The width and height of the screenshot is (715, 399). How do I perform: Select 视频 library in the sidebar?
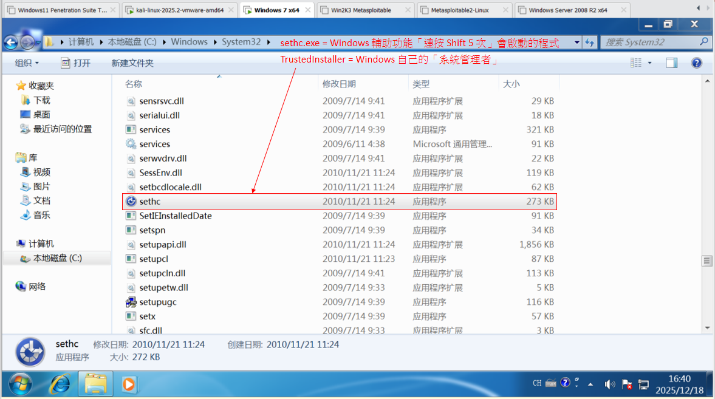[41, 172]
